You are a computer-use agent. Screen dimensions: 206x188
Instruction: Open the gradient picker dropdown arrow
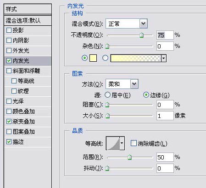click(x=164, y=58)
